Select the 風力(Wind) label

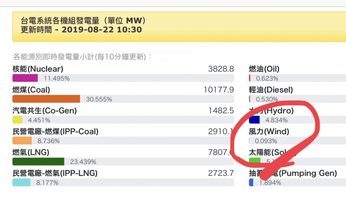pos(269,132)
